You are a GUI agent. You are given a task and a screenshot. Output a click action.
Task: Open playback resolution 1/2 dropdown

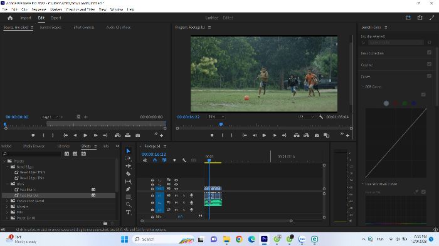pyautogui.click(x=305, y=117)
